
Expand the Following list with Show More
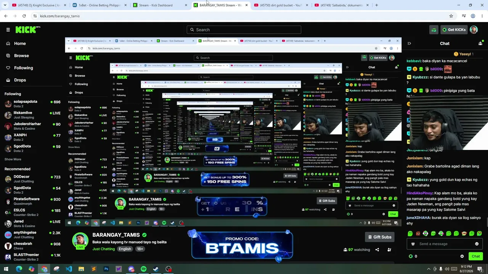pyautogui.click(x=13, y=159)
